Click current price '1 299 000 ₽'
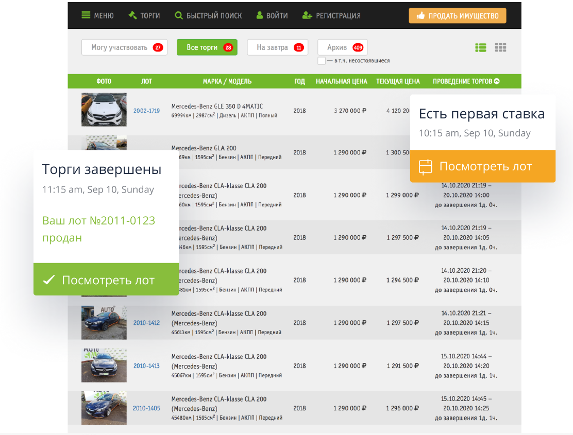The width and height of the screenshot is (573, 435). pyautogui.click(x=402, y=195)
